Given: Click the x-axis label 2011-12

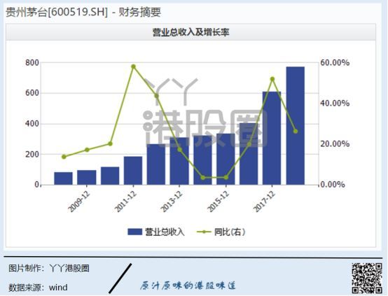Looking at the screenshot, I should tap(125, 202).
